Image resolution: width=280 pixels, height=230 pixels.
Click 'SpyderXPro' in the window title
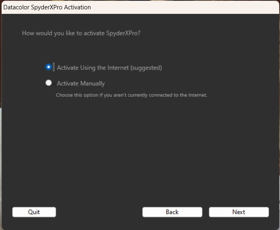47,7
